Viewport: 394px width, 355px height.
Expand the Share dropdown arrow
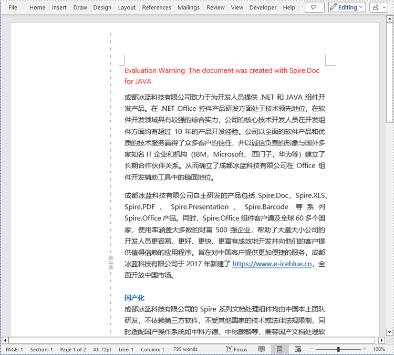pyautogui.click(x=384, y=7)
